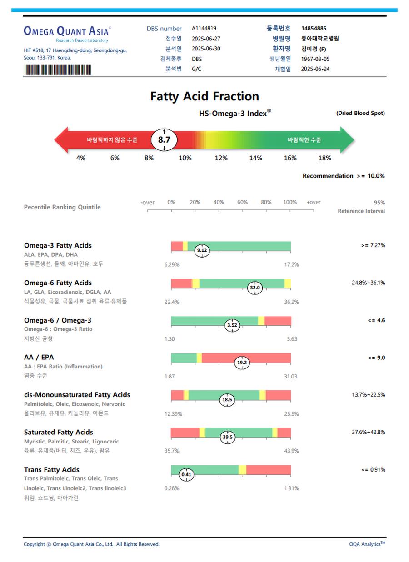Screen dimensions: 409x562
Task: Click the Omega-3 Fatty Acids heading
Action: coord(58,245)
